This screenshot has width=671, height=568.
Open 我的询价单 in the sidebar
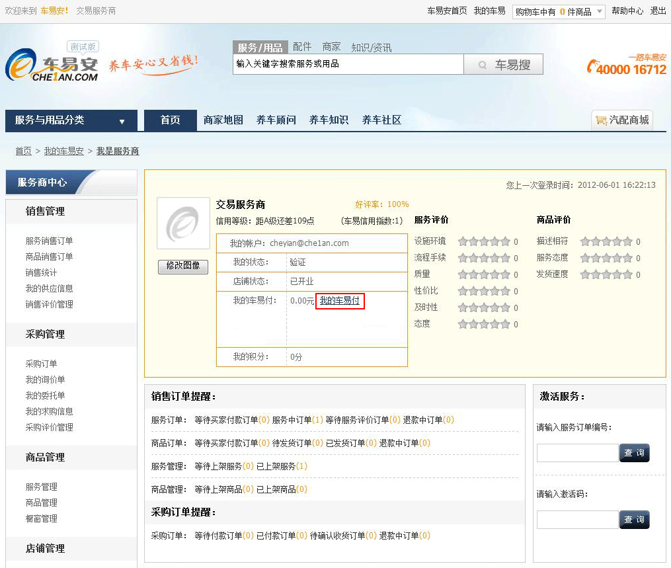(x=46, y=380)
